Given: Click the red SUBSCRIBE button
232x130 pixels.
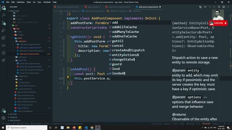Looking at the screenshot, I should click(218, 23).
